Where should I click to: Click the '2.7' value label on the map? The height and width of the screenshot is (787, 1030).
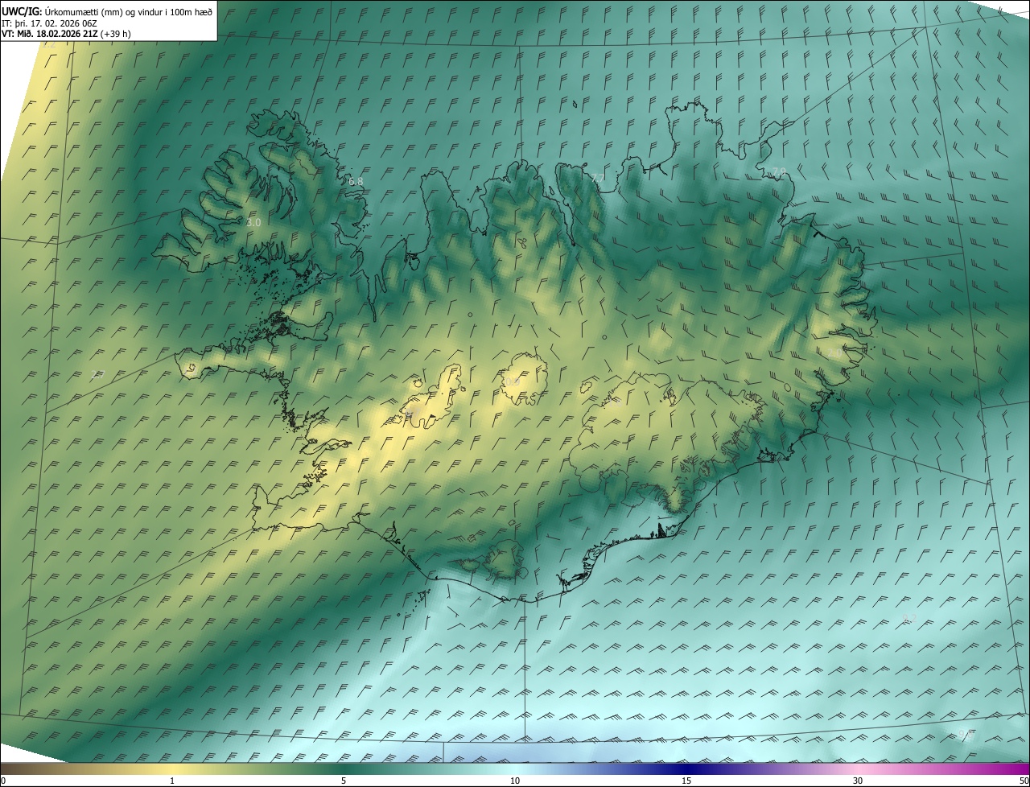pyautogui.click(x=97, y=373)
